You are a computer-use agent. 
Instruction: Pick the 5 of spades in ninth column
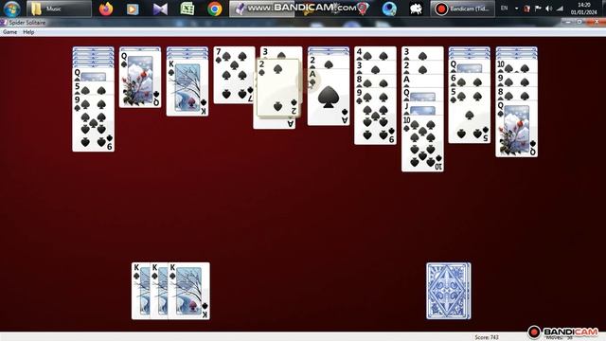470,115
